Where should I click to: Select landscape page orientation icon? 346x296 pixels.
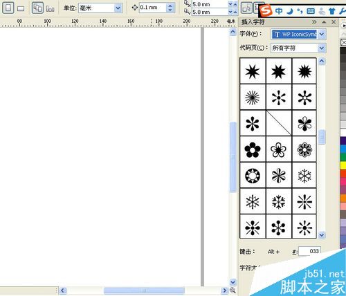pos(21,8)
